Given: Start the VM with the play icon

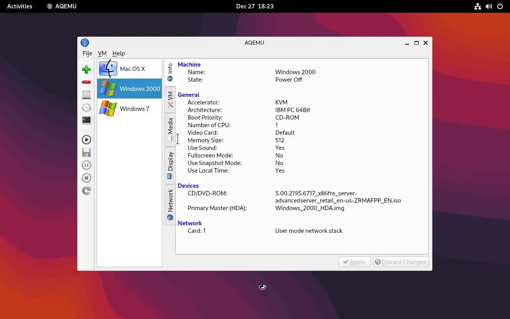Looking at the screenshot, I should (x=86, y=140).
